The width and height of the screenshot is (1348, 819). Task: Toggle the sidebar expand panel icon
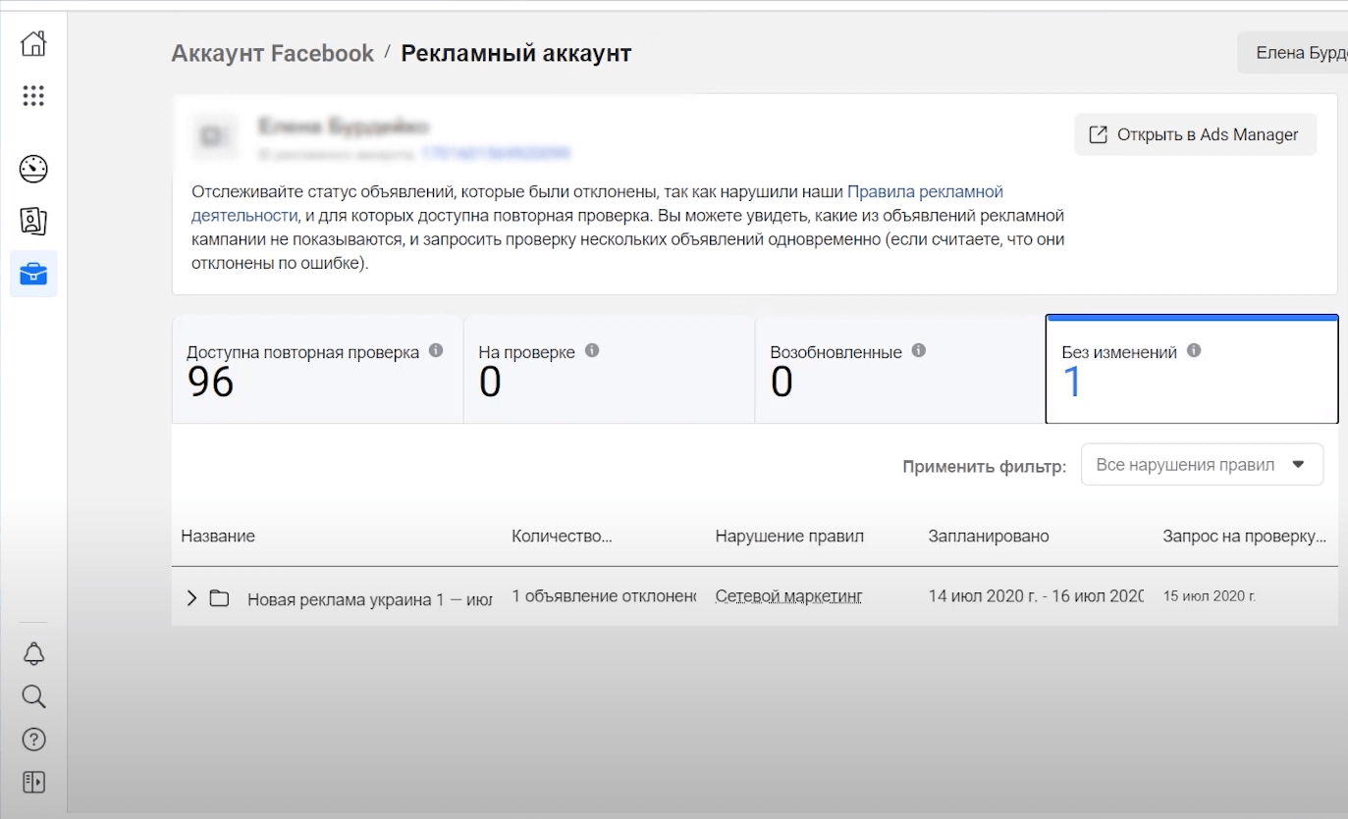click(33, 782)
